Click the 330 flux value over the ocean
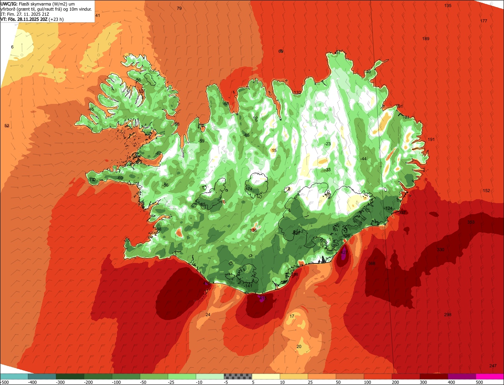The width and height of the screenshot is (504, 385). 440,250
